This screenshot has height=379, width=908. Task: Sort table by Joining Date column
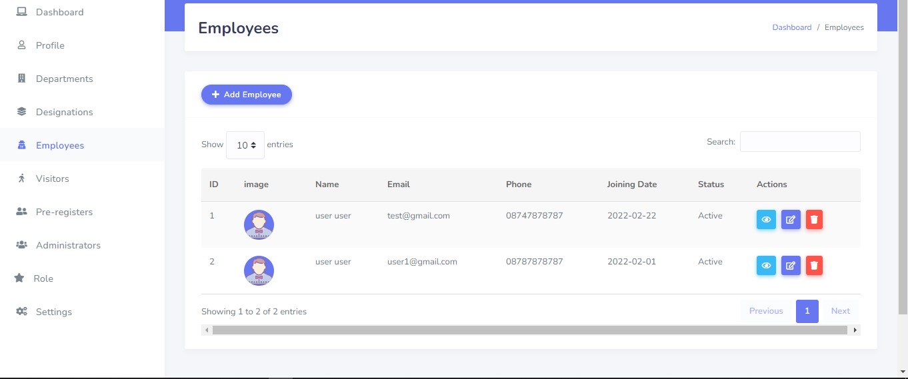(631, 185)
